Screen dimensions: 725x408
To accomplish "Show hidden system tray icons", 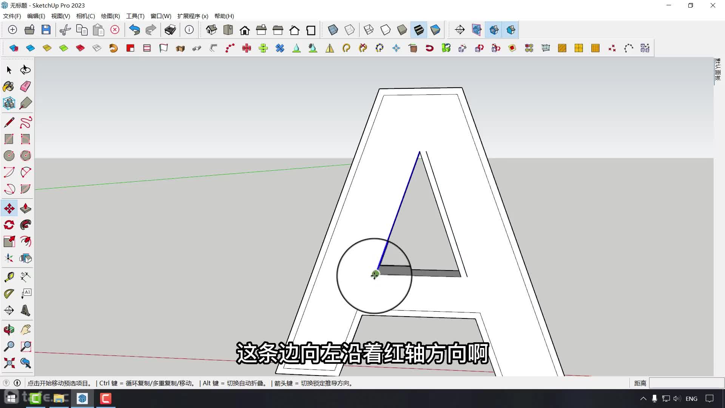I will 643,399.
